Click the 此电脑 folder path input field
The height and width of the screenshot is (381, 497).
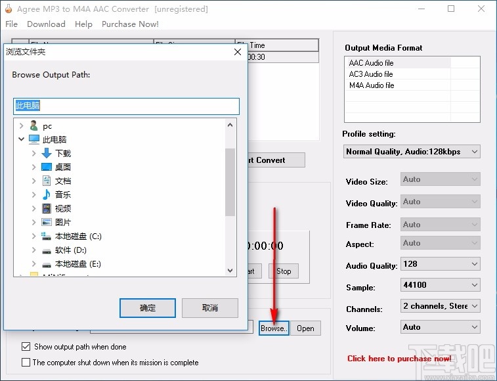pyautogui.click(x=126, y=106)
